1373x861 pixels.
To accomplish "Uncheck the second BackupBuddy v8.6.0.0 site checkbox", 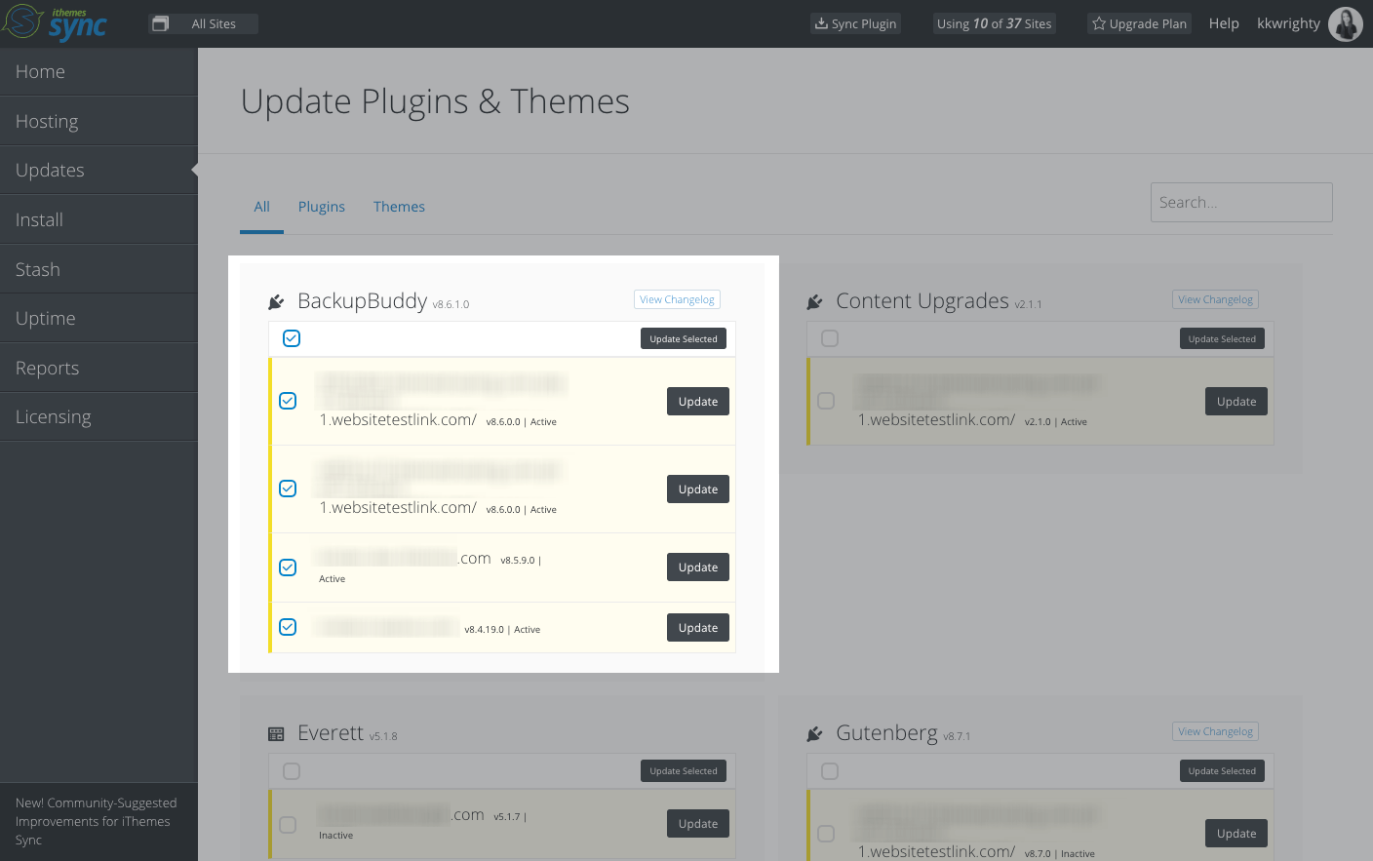I will (x=288, y=489).
